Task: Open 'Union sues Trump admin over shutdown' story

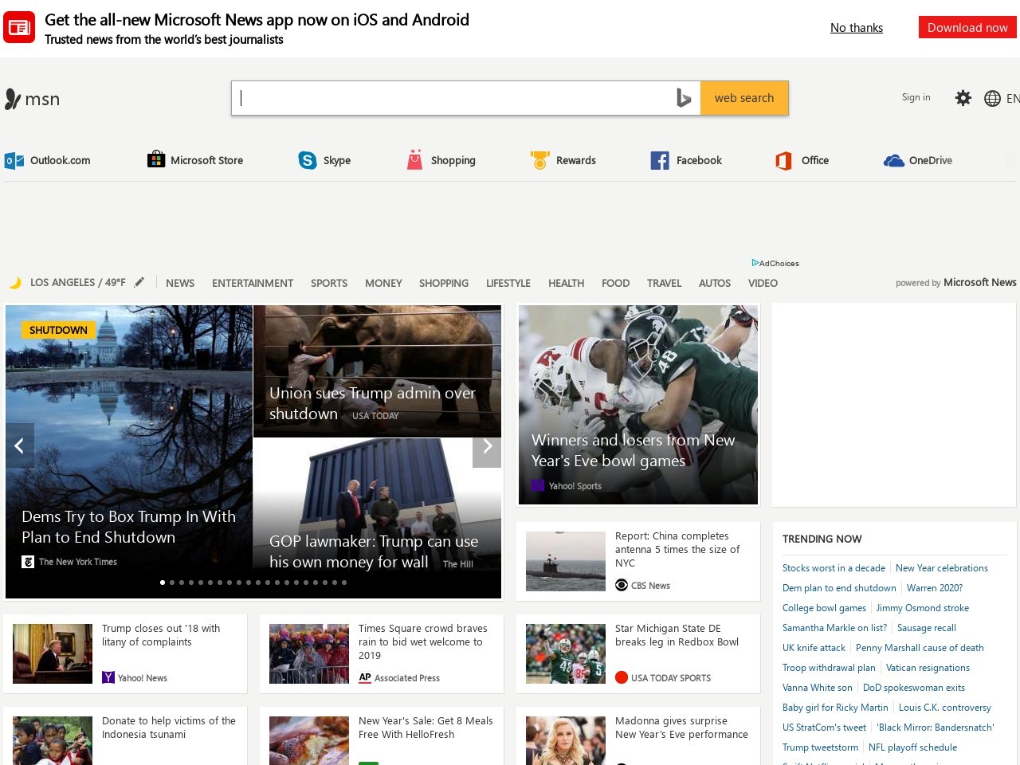Action: click(372, 403)
